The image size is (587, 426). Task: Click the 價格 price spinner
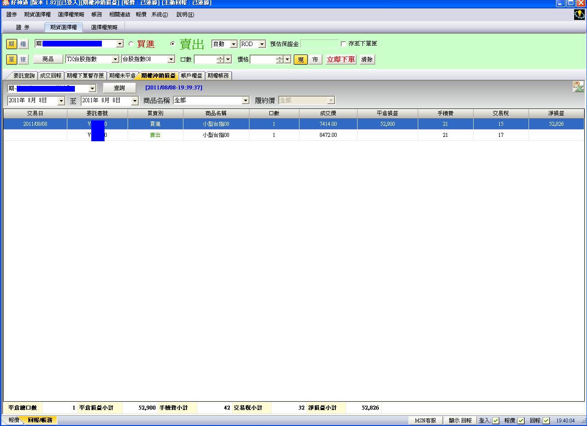coord(279,59)
